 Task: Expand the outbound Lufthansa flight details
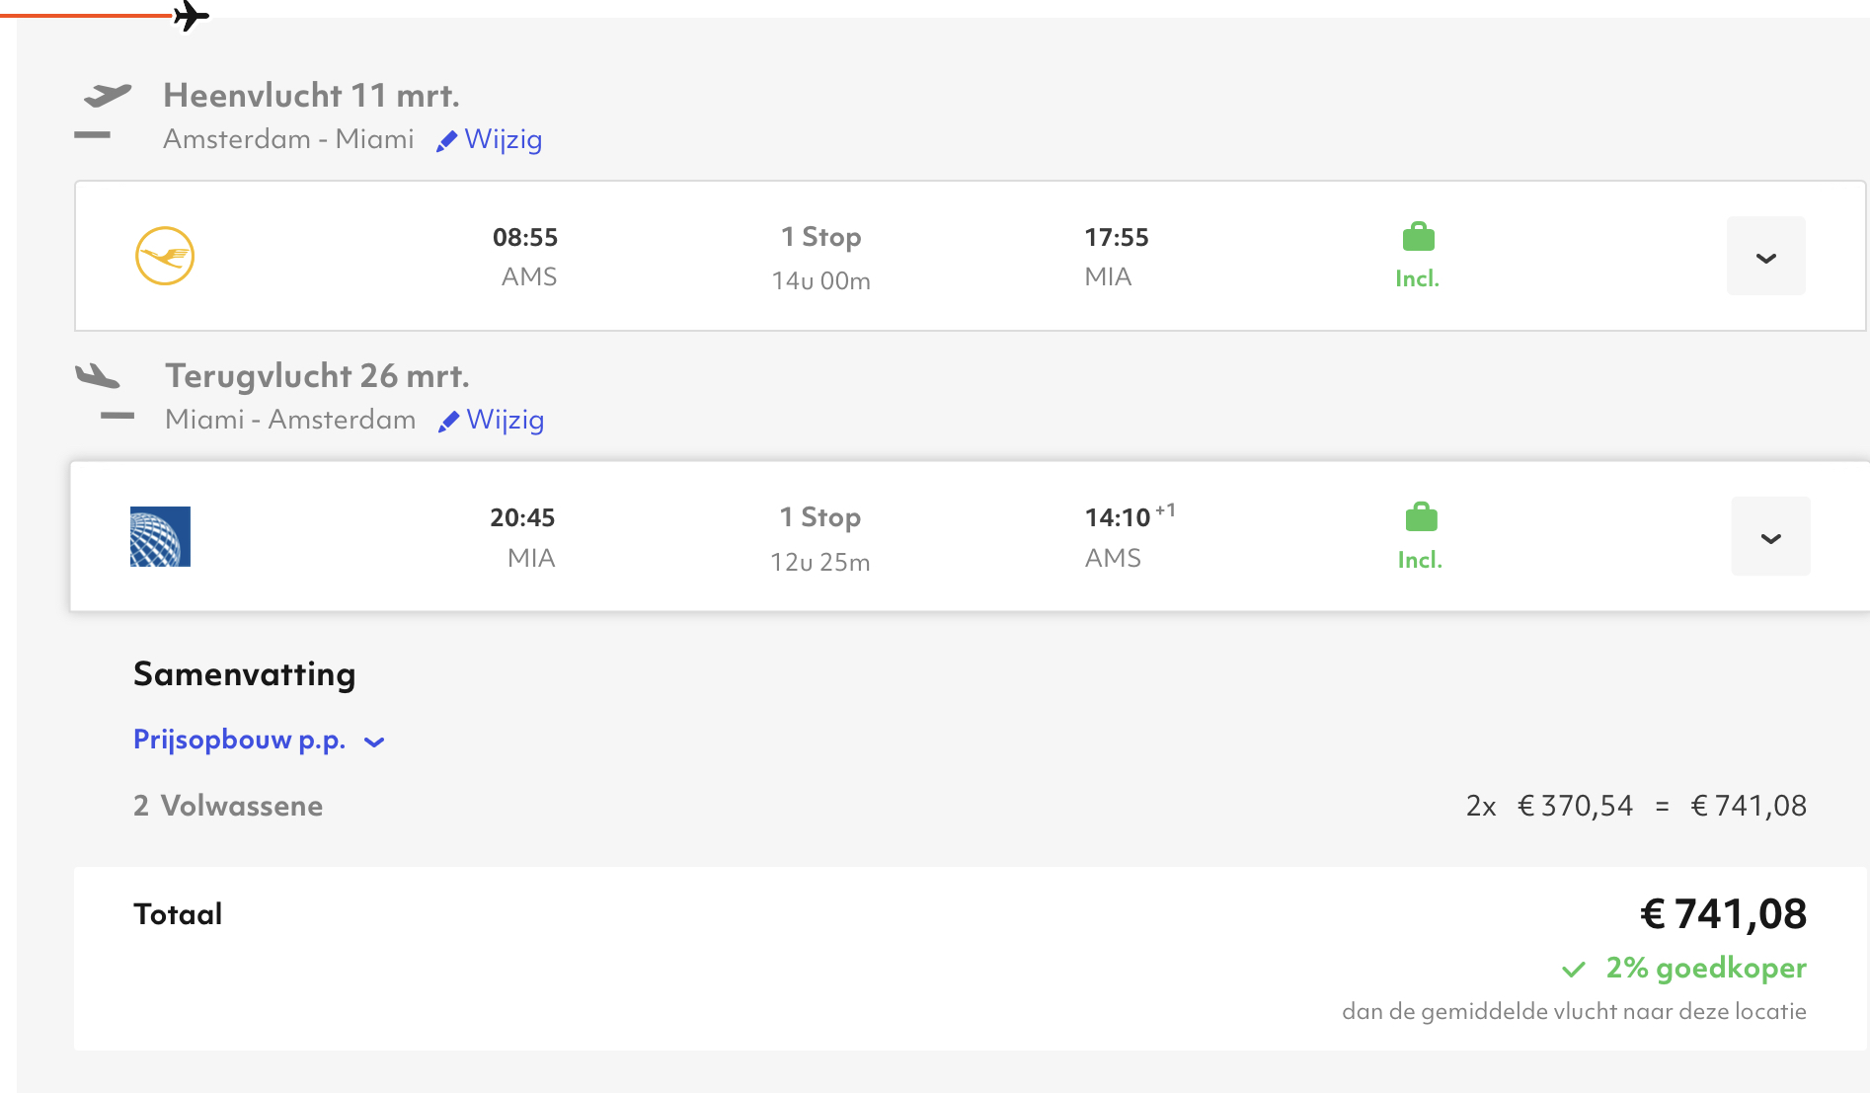point(1765,257)
